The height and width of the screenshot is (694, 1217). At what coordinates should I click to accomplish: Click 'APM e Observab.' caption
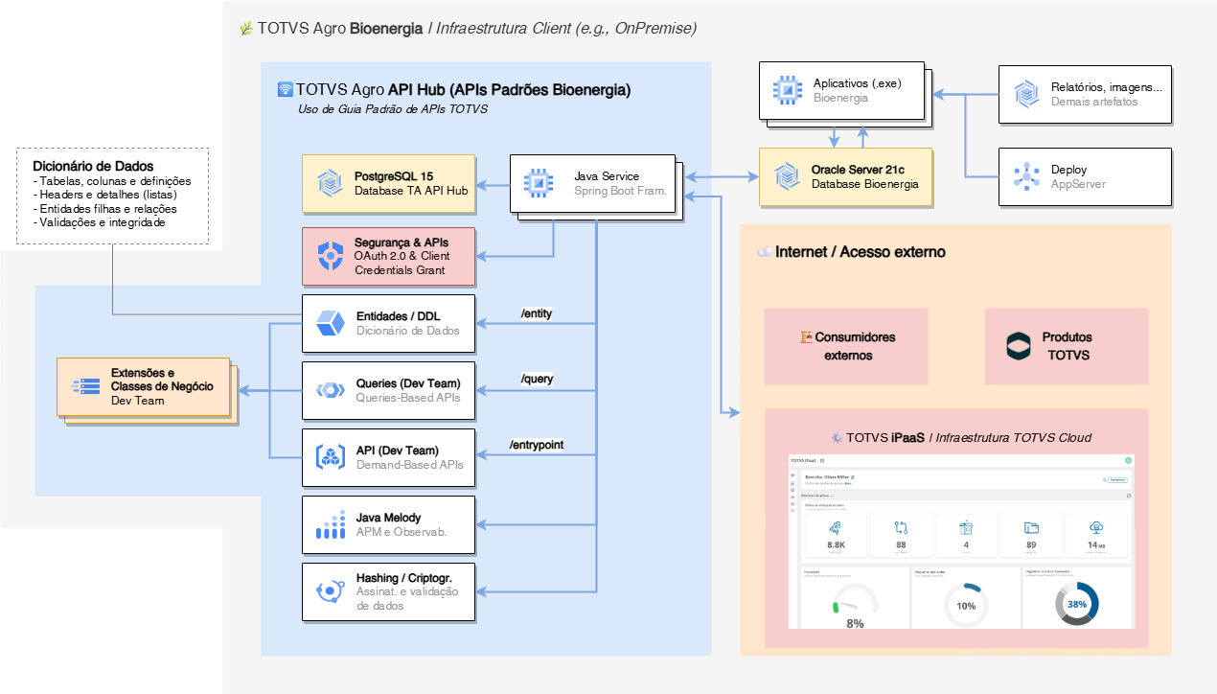(402, 531)
